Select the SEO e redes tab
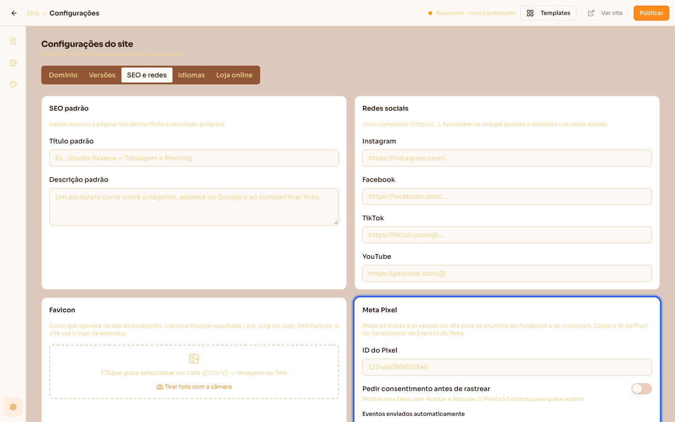Screen dimensions: 675x422 click(147, 75)
